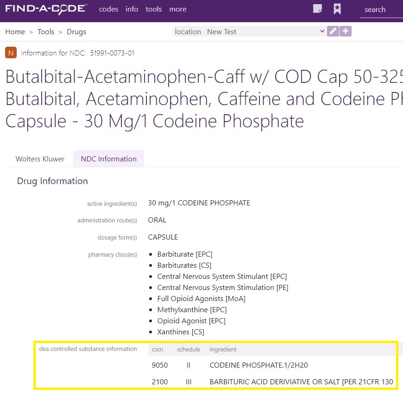Click Full Opioid Agonists [MoA]
This screenshot has height=394, width=403.
pyautogui.click(x=201, y=299)
